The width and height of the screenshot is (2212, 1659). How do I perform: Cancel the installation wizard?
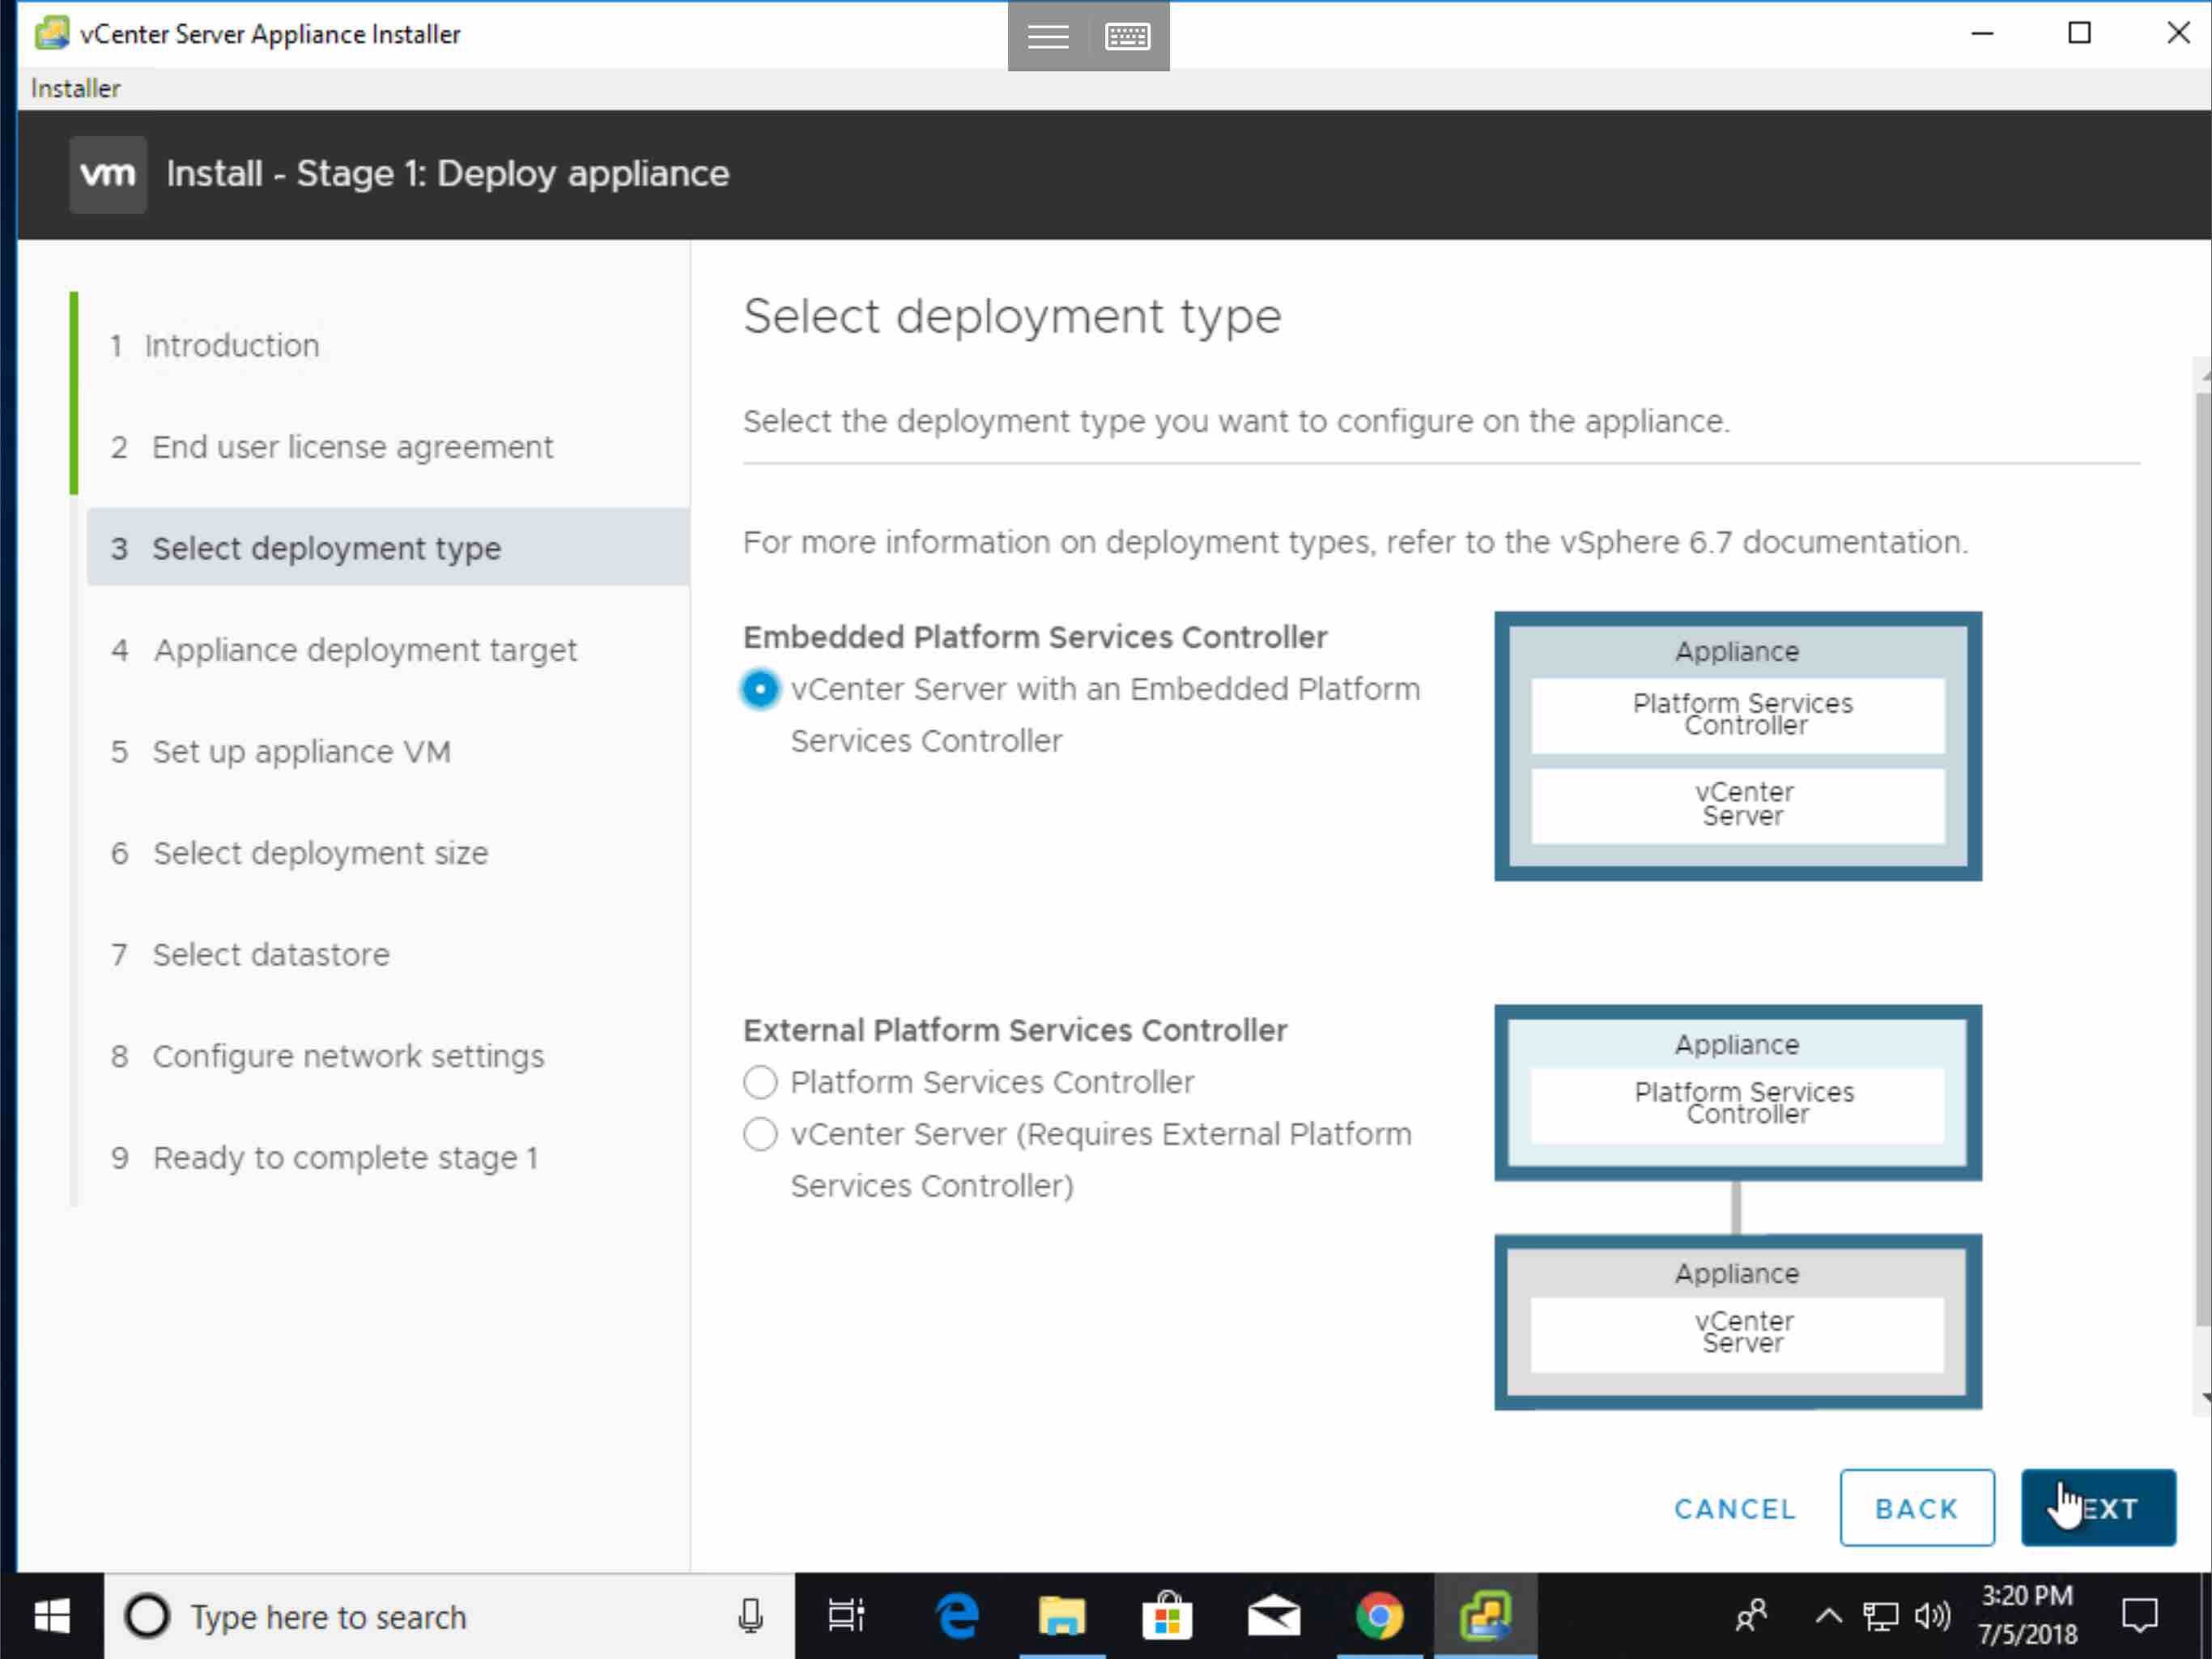coord(1735,1508)
